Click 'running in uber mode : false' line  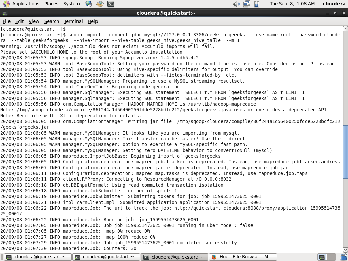[126, 226]
